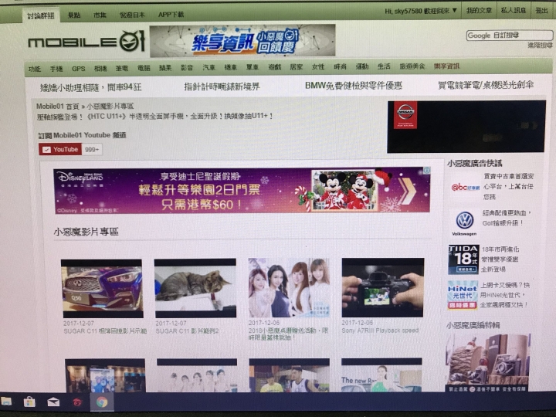The height and width of the screenshot is (417, 556).
Task: Click the Google custom search field
Action: coord(510,36)
